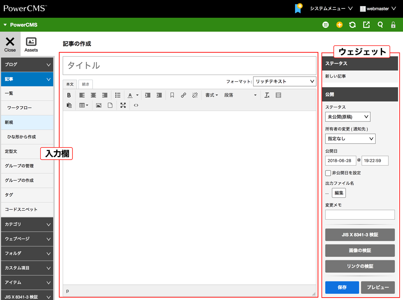
Task: Open search from the green toolbar
Action: click(380, 25)
